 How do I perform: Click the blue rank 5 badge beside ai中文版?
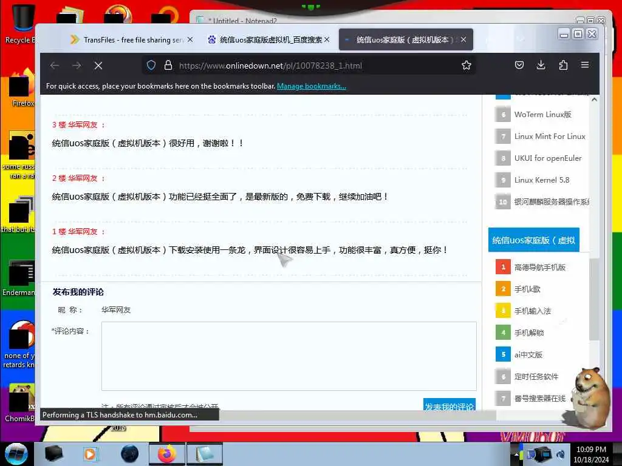[x=503, y=354]
